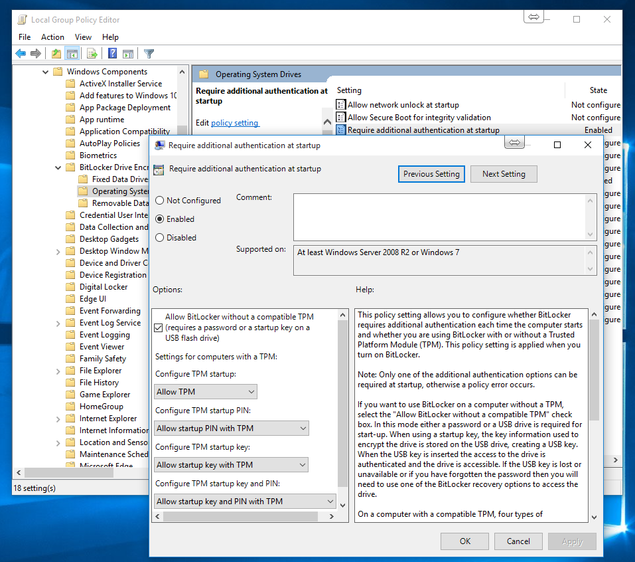Viewport: 635px width, 562px height.
Task: Open the Configure TPM startup dropdown
Action: 205,392
